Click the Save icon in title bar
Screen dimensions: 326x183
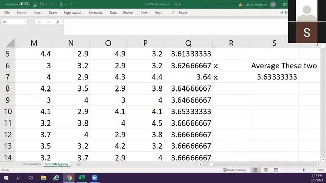pyautogui.click(x=35, y=4)
